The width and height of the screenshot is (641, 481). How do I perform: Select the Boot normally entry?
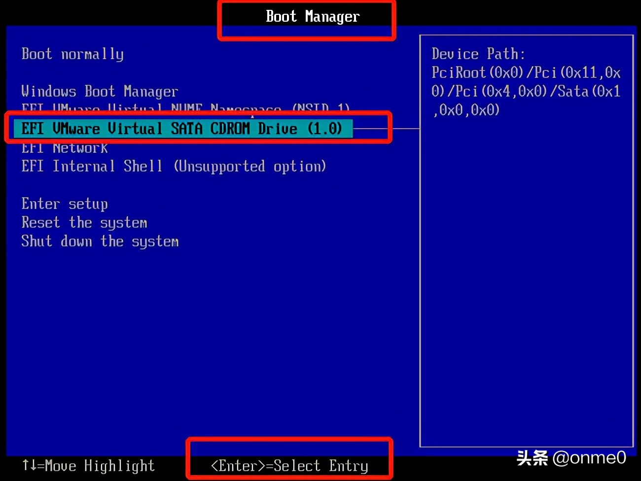(x=72, y=54)
